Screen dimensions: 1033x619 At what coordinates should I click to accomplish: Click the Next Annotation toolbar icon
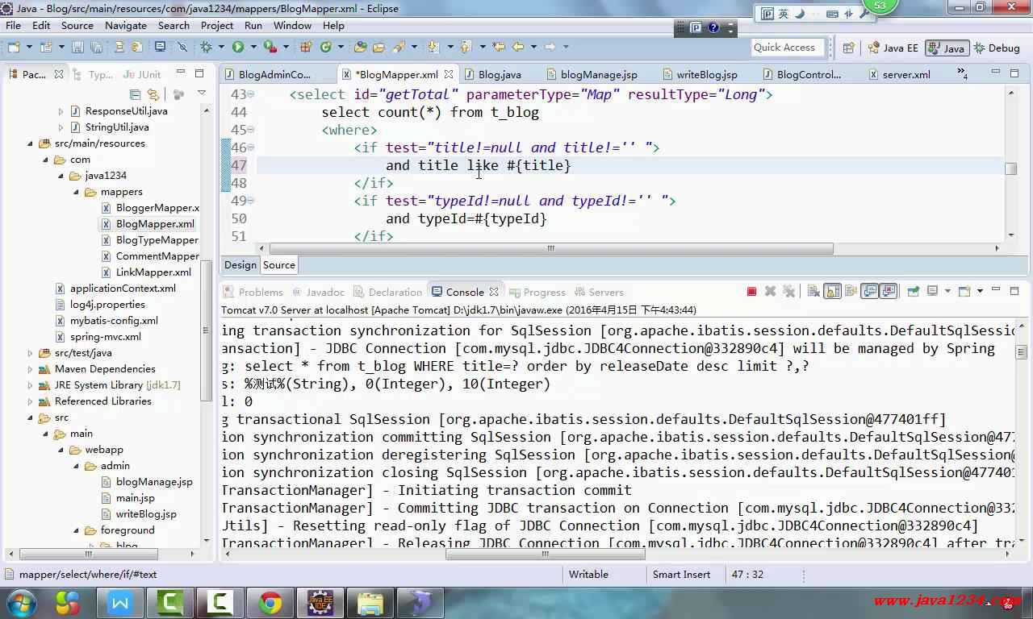(433, 47)
